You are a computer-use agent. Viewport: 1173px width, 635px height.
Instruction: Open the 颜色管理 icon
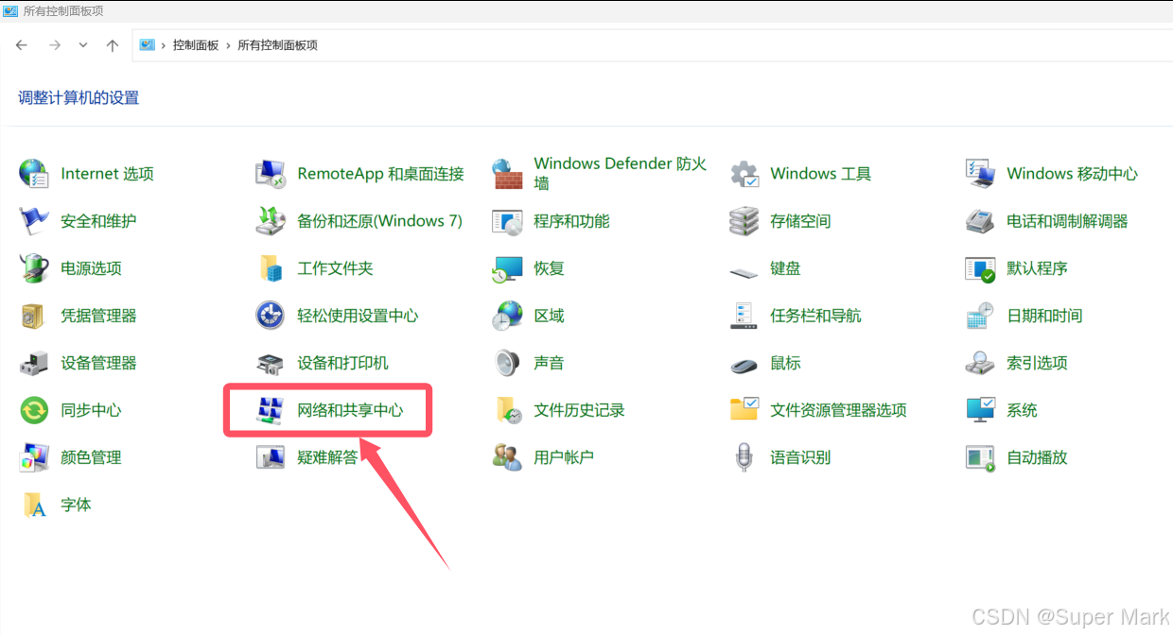click(x=34, y=457)
